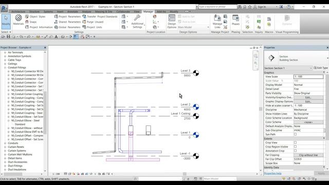329x185 pixels.
Task: Click Edit for Visibility/Graphics Overrides
Action: [x=308, y=97]
